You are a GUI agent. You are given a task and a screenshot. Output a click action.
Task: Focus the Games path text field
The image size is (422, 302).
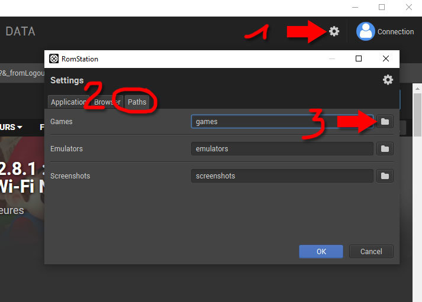(x=282, y=121)
